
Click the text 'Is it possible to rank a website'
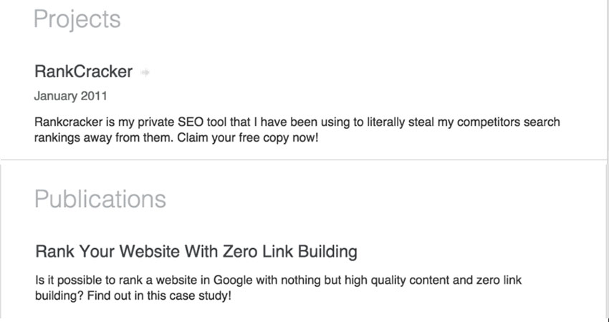[123, 280]
